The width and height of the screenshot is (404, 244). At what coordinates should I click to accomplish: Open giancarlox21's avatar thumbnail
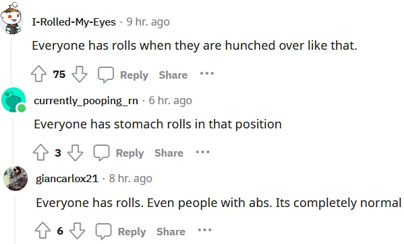pyautogui.click(x=16, y=179)
